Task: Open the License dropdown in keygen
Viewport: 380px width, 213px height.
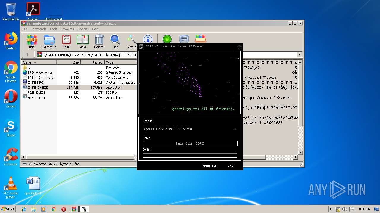Action: (235, 129)
